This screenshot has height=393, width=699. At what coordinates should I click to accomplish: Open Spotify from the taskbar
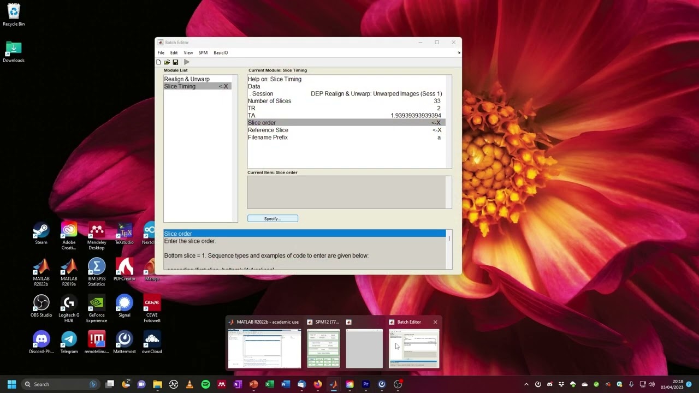pos(205,384)
